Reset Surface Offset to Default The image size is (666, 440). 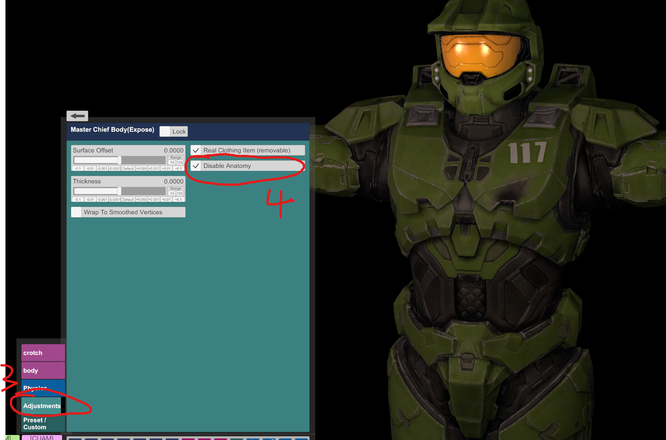[x=128, y=169]
